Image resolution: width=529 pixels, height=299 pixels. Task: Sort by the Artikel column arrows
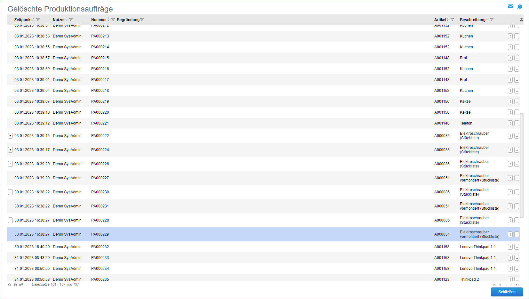448,20
